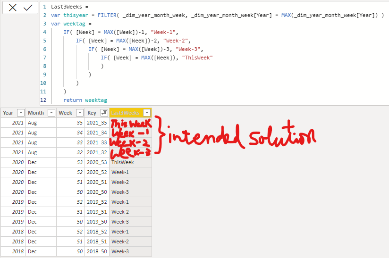Click Month Aug in 2021_34 row
Viewport: 389px width, 258px height.
point(41,133)
